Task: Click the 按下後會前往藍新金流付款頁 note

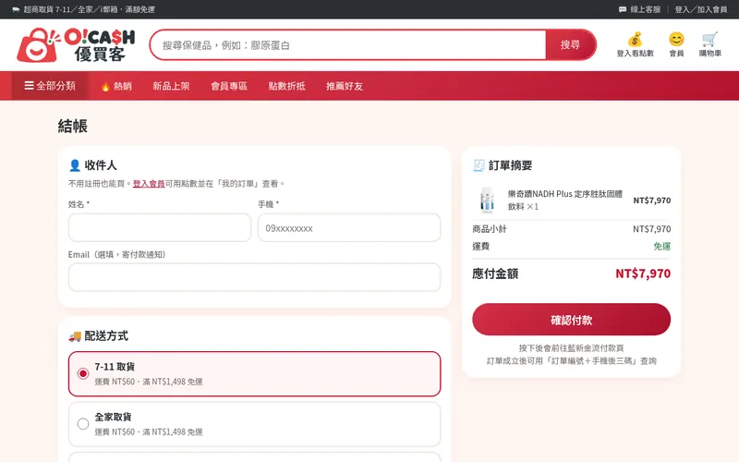Action: tap(571, 348)
